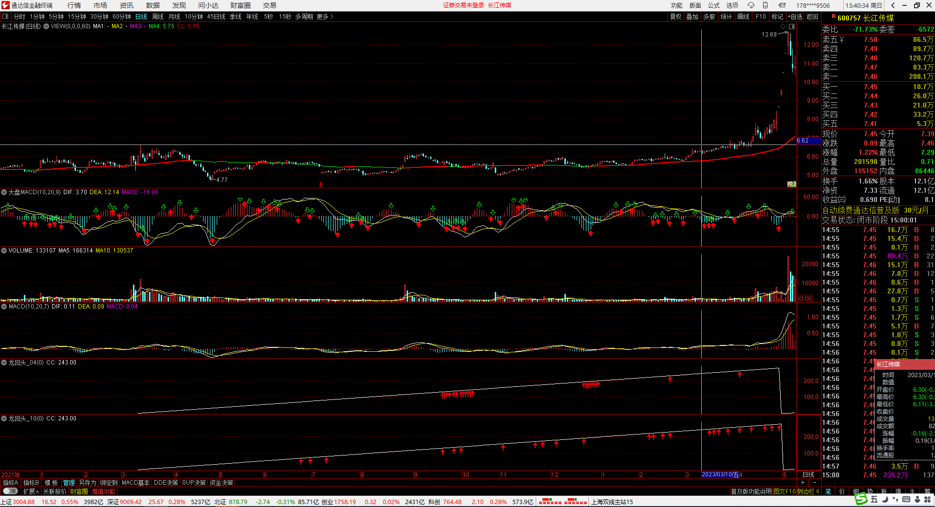Click the red app logo icon
935x507 pixels.
[x=5, y=5]
